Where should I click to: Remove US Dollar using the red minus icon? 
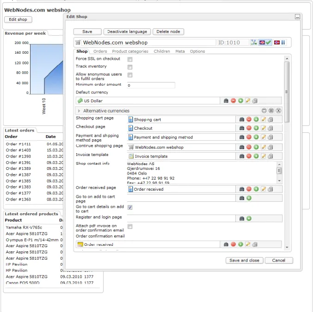click(x=233, y=100)
